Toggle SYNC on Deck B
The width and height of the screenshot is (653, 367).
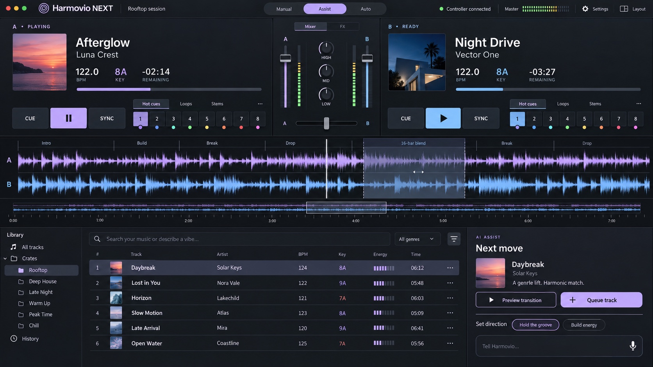point(481,118)
